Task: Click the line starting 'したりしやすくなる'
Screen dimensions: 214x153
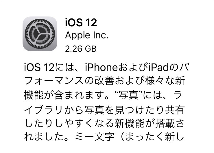Action: (x=104, y=124)
